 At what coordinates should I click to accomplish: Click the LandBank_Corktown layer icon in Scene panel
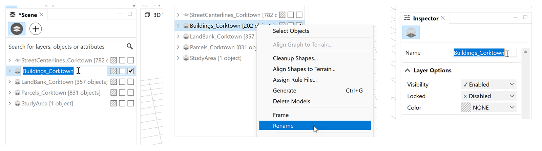tap(18, 82)
